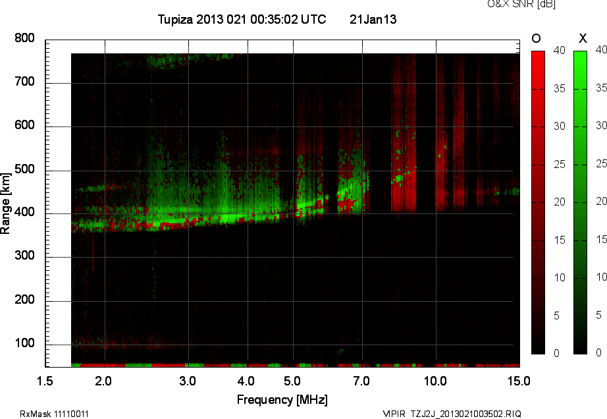
Task: Select the 'RxMask 11110011' footer text
Action: (x=54, y=414)
